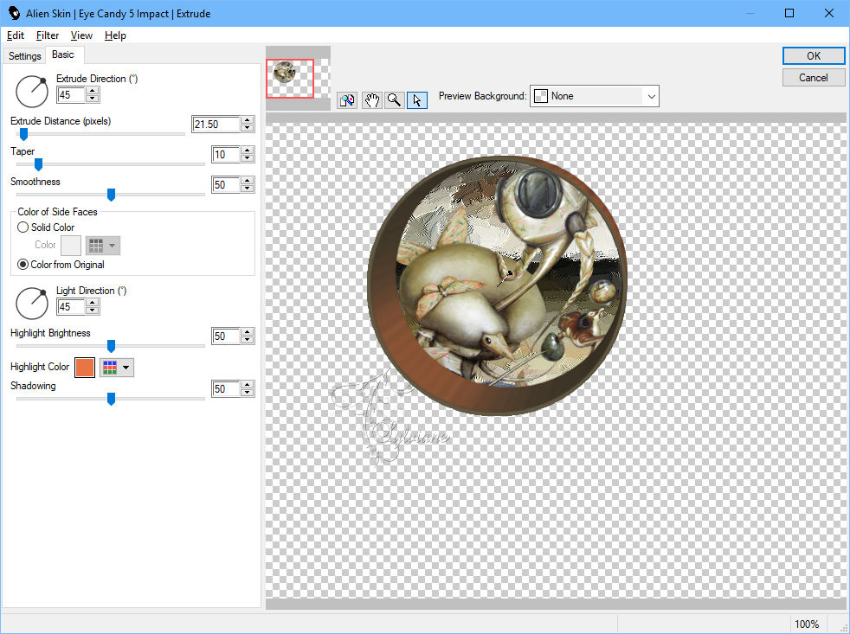Toggle the show original preview icon
The image size is (850, 634).
coord(347,100)
